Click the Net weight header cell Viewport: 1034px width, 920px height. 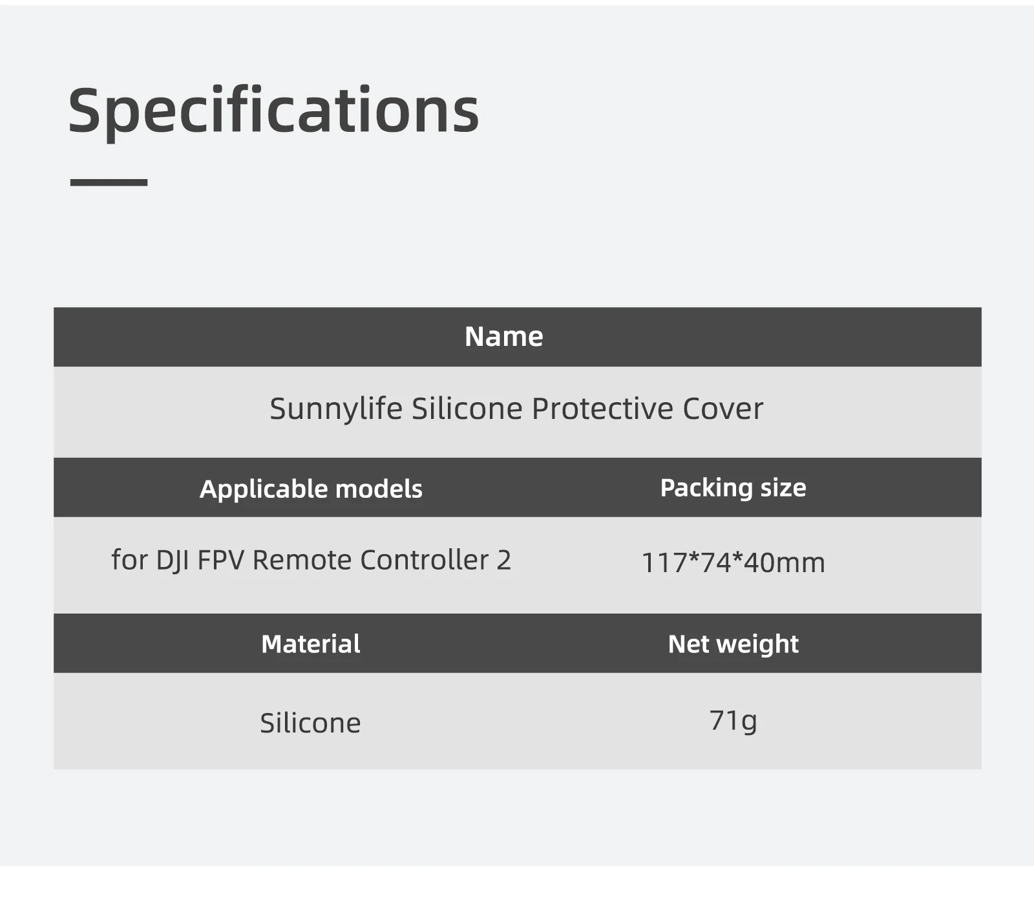coord(733,644)
